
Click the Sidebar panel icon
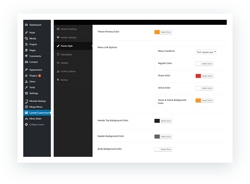58,63
